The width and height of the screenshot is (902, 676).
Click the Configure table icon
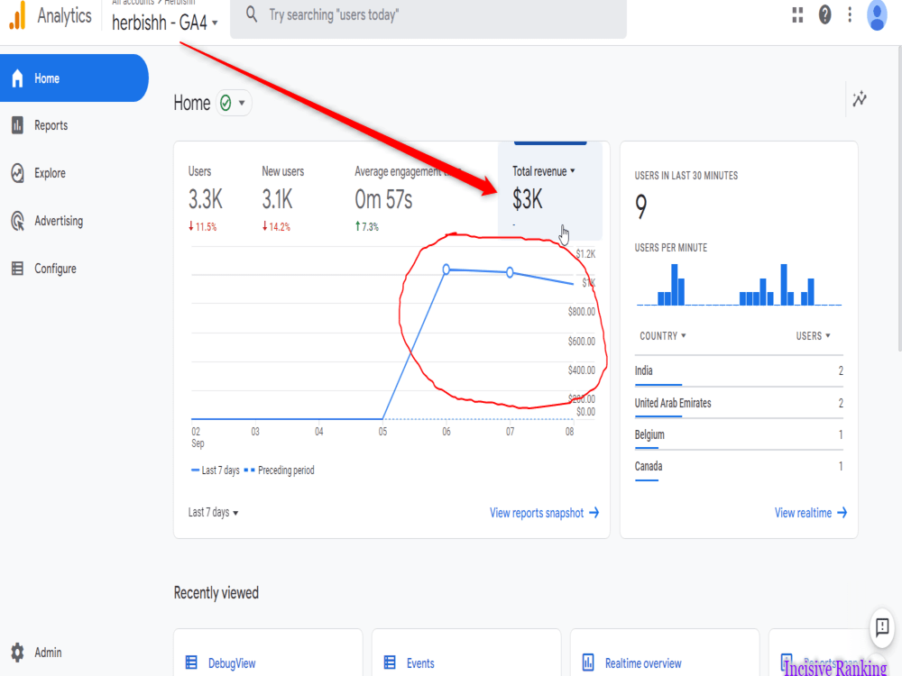click(x=17, y=269)
